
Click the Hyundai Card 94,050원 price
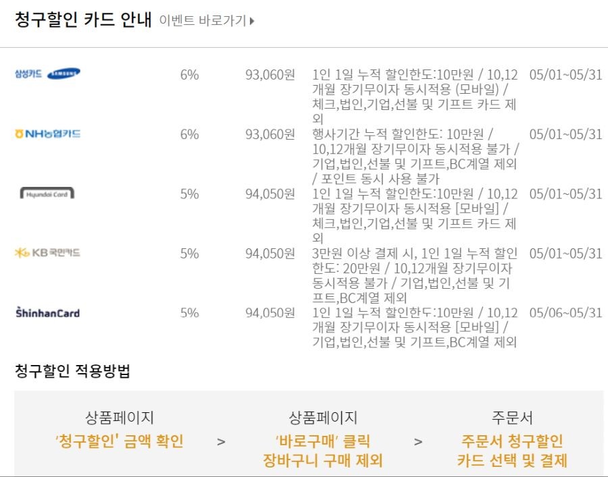click(270, 194)
